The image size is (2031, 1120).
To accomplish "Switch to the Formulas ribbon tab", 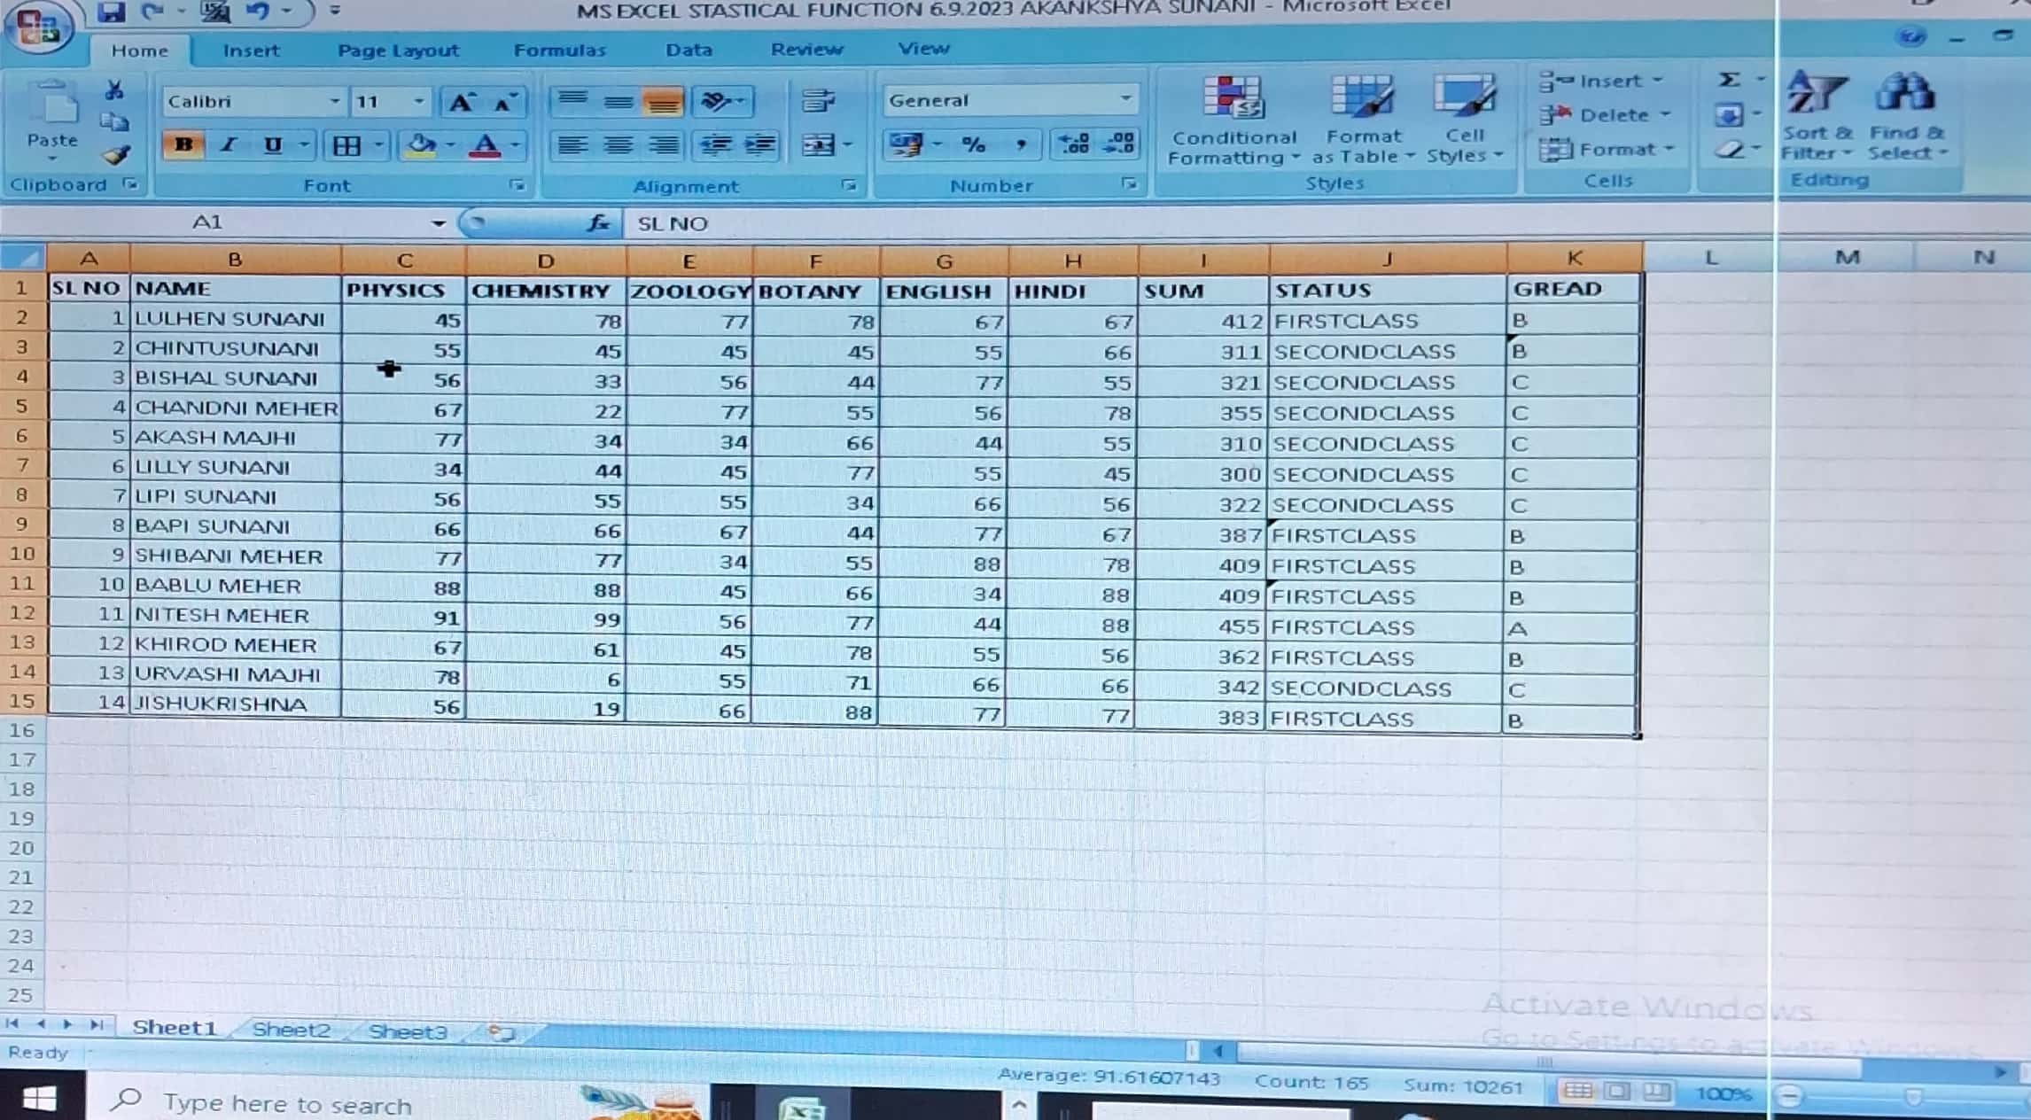I will click(x=559, y=51).
